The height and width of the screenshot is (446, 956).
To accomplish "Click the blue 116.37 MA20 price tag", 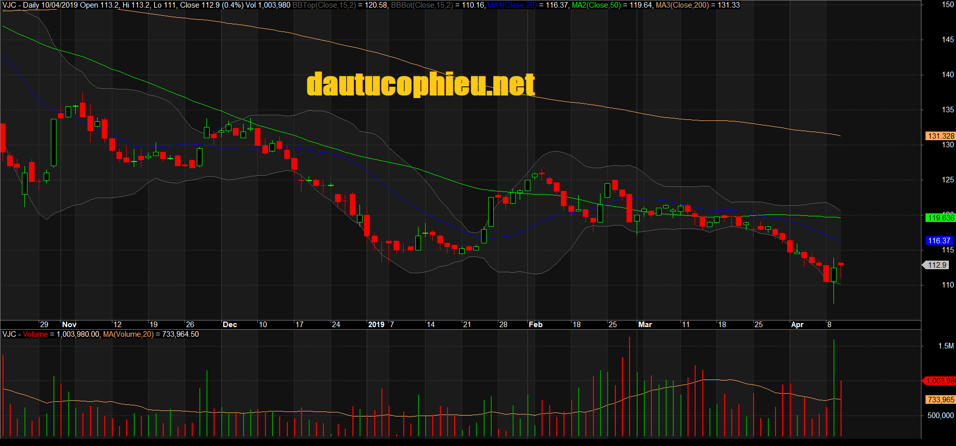I will pyautogui.click(x=939, y=241).
